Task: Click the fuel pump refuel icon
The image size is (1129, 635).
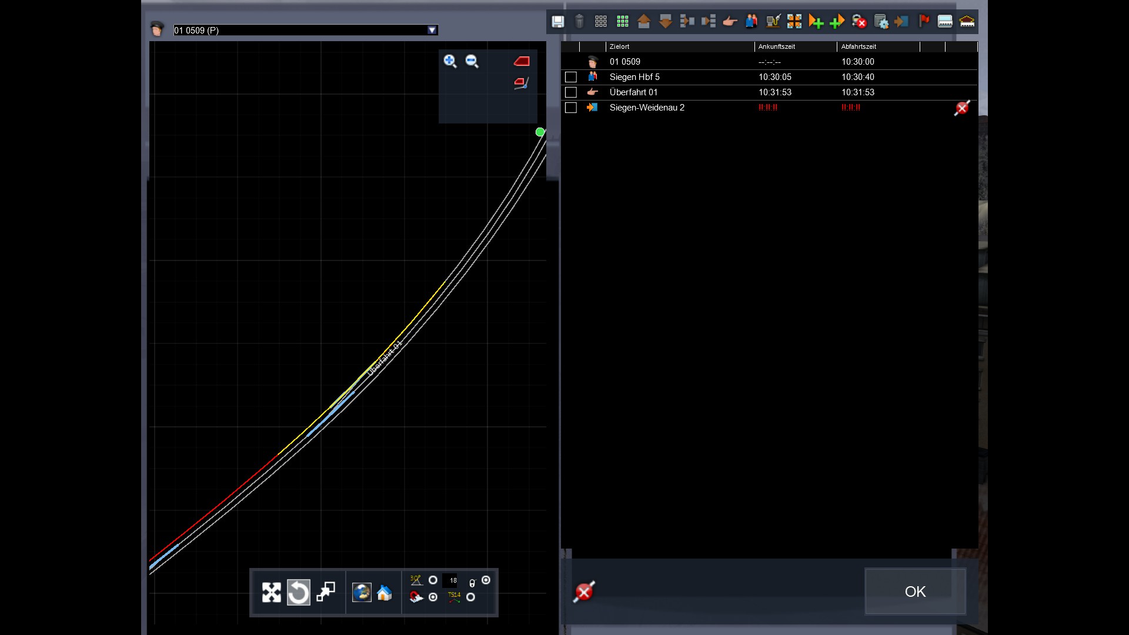Action: point(773,22)
